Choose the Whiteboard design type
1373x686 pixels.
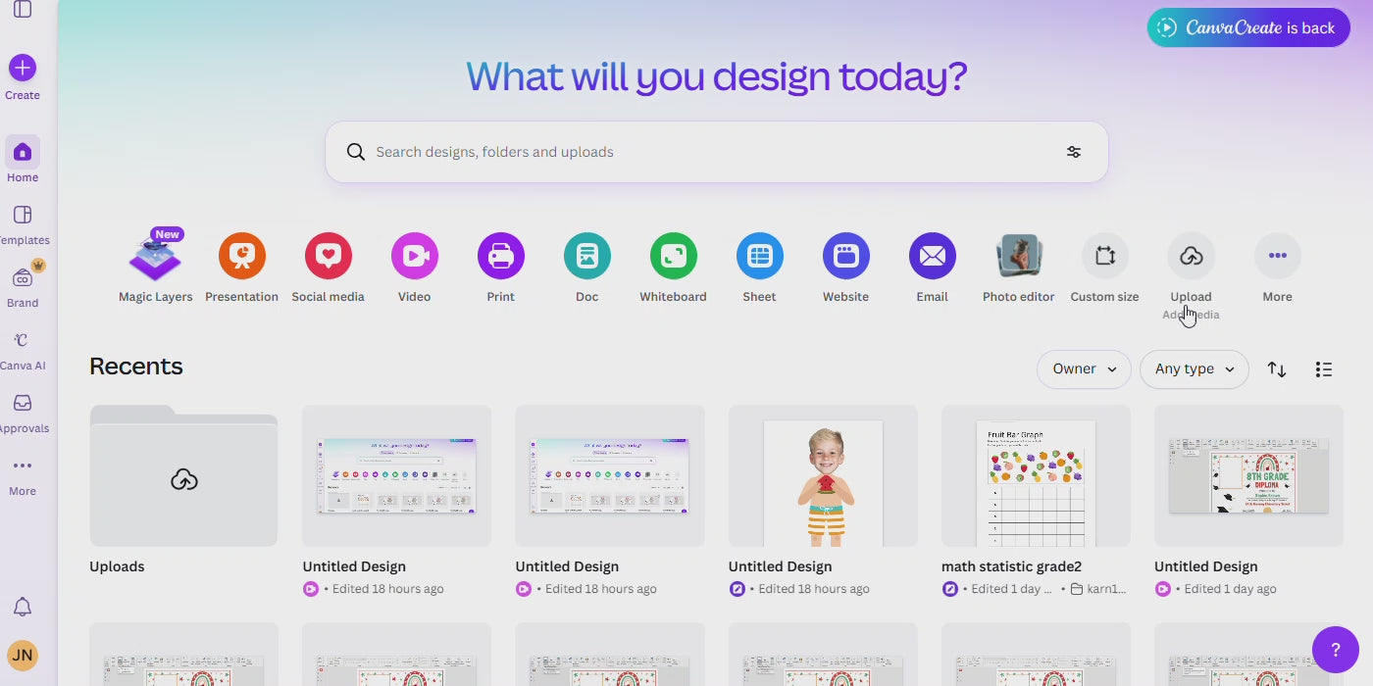[x=673, y=257]
